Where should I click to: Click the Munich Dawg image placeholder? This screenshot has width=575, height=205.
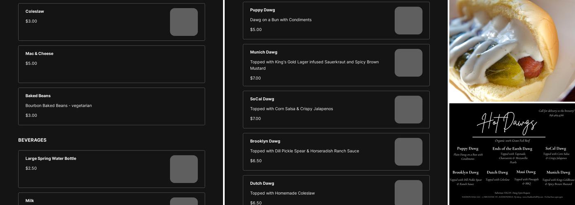pyautogui.click(x=408, y=63)
